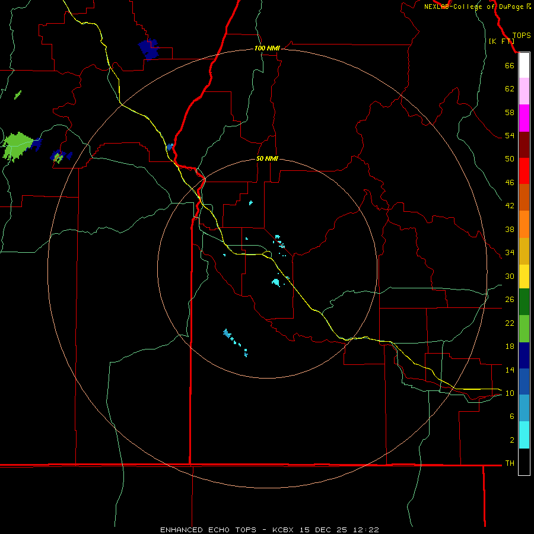534x534 pixels.
Task: Click the magenta legend color block
Action: (524, 118)
